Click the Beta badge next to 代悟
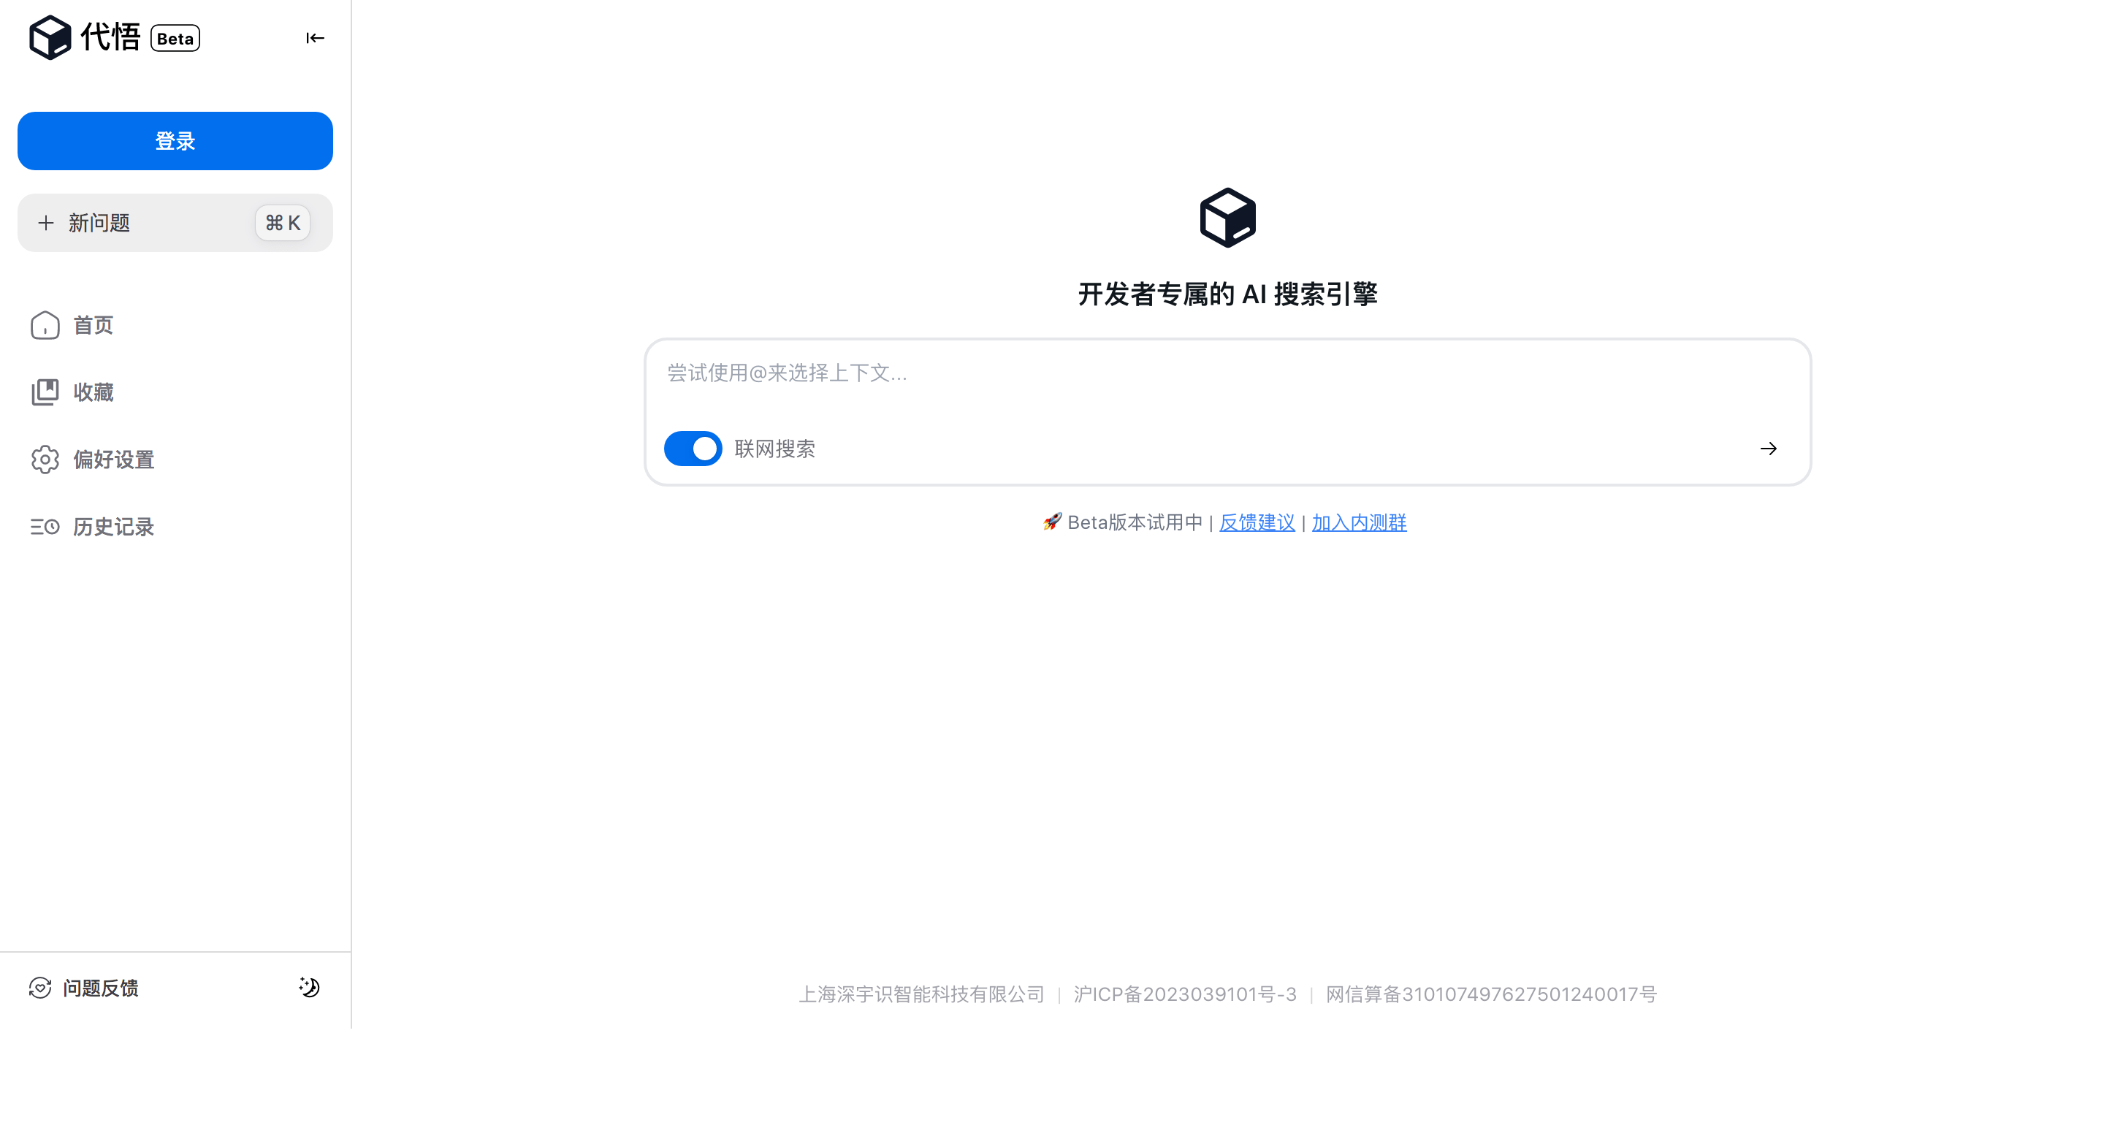 pos(175,39)
